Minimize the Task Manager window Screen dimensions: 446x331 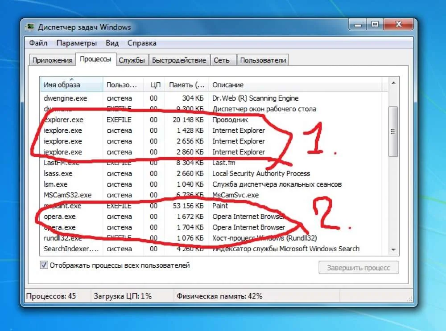click(358, 25)
